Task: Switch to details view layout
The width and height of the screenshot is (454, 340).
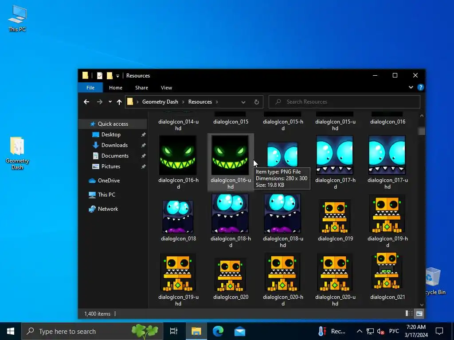Action: [x=409, y=313]
